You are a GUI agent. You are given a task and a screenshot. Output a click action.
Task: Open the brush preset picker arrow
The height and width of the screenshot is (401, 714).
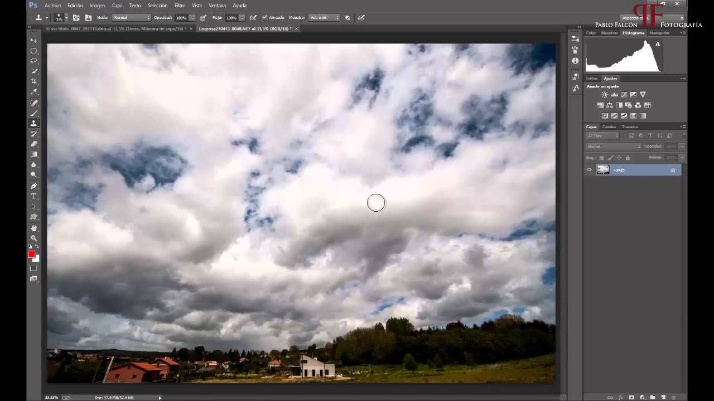click(66, 18)
